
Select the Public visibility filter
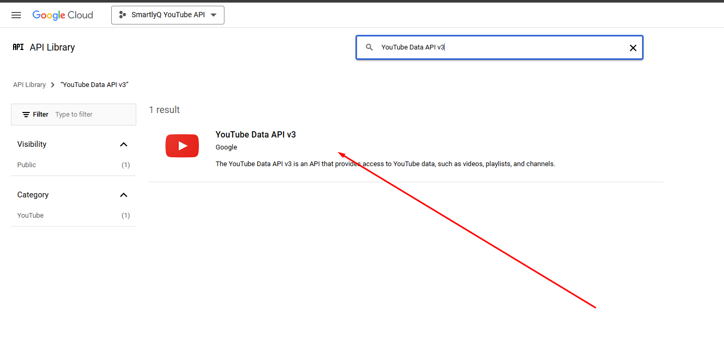pyautogui.click(x=74, y=165)
